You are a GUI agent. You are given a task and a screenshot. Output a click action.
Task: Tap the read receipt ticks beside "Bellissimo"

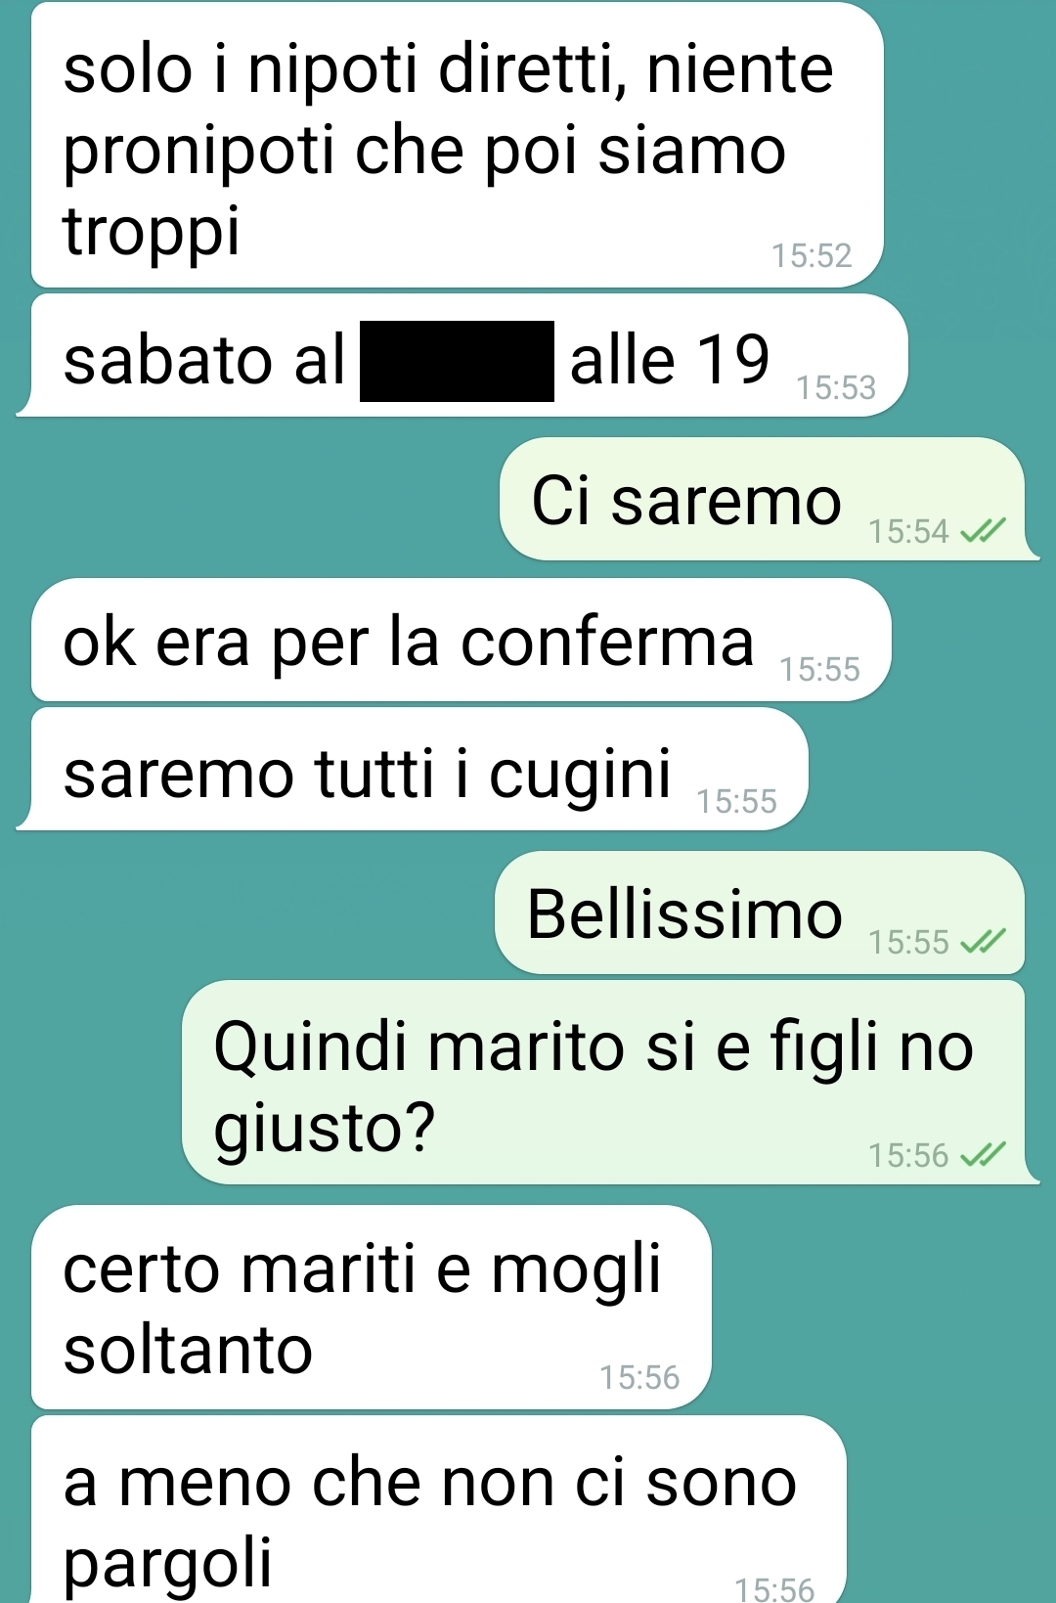pyautogui.click(x=982, y=942)
